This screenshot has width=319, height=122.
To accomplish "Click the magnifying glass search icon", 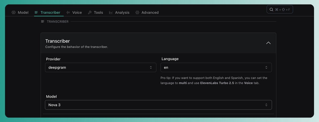I will click(x=271, y=10).
